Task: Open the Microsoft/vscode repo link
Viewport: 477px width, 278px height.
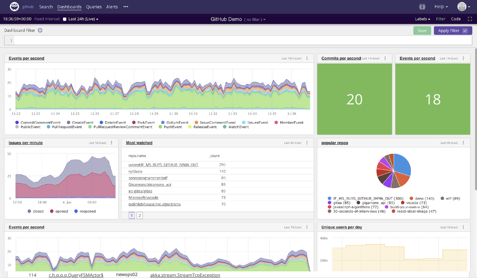Action: [x=143, y=198]
